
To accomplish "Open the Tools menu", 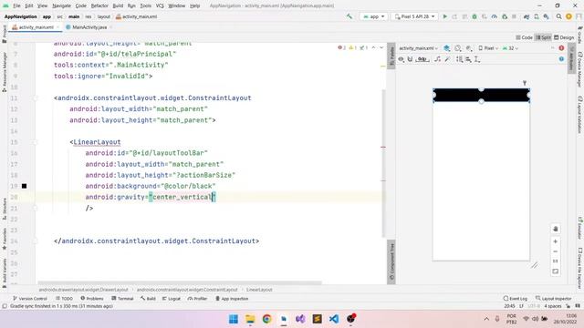I will point(146,6).
